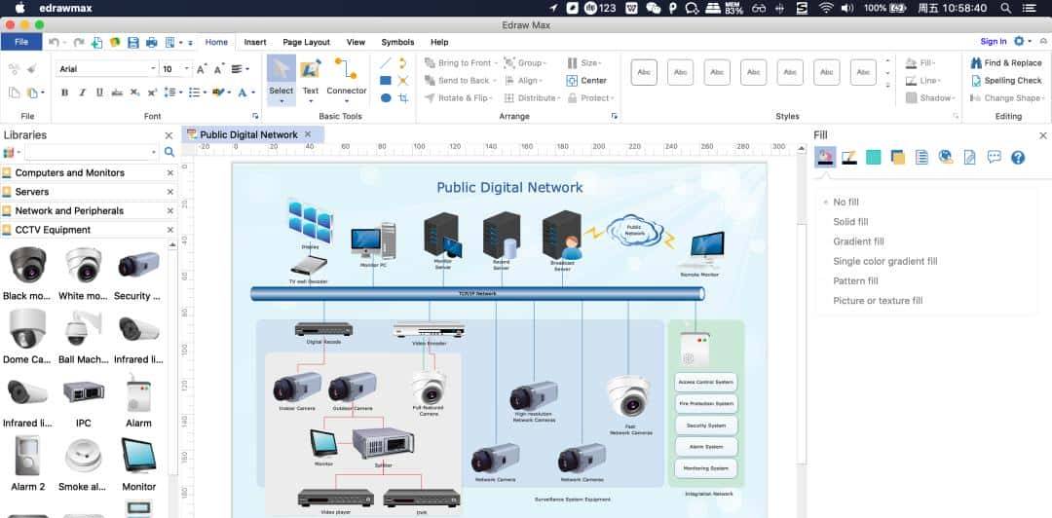This screenshot has width=1052, height=518.
Task: Select the Solid fill option
Action: pyautogui.click(x=850, y=222)
